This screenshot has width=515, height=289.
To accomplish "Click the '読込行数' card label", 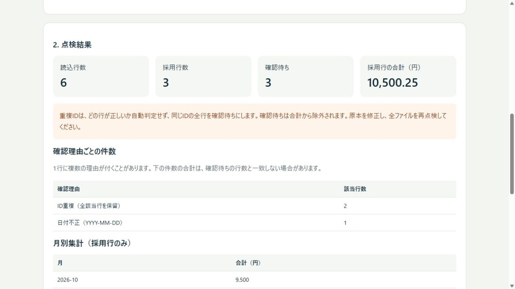I will pos(73,68).
